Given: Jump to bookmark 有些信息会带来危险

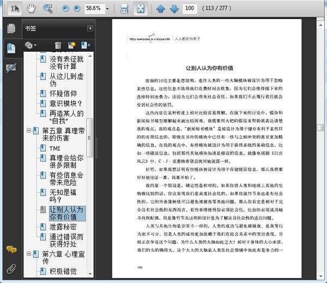Looking at the screenshot, I should tap(66, 179).
